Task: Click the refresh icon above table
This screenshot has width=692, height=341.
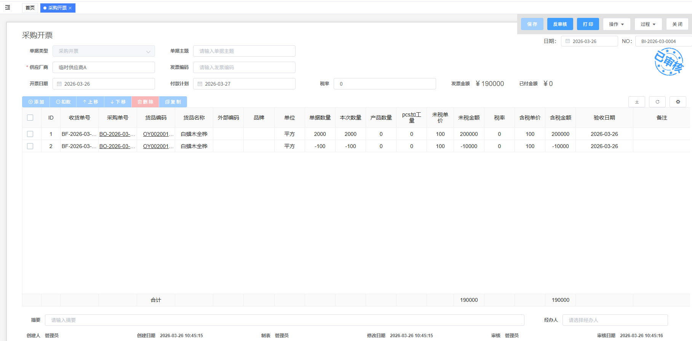Action: coord(657,102)
